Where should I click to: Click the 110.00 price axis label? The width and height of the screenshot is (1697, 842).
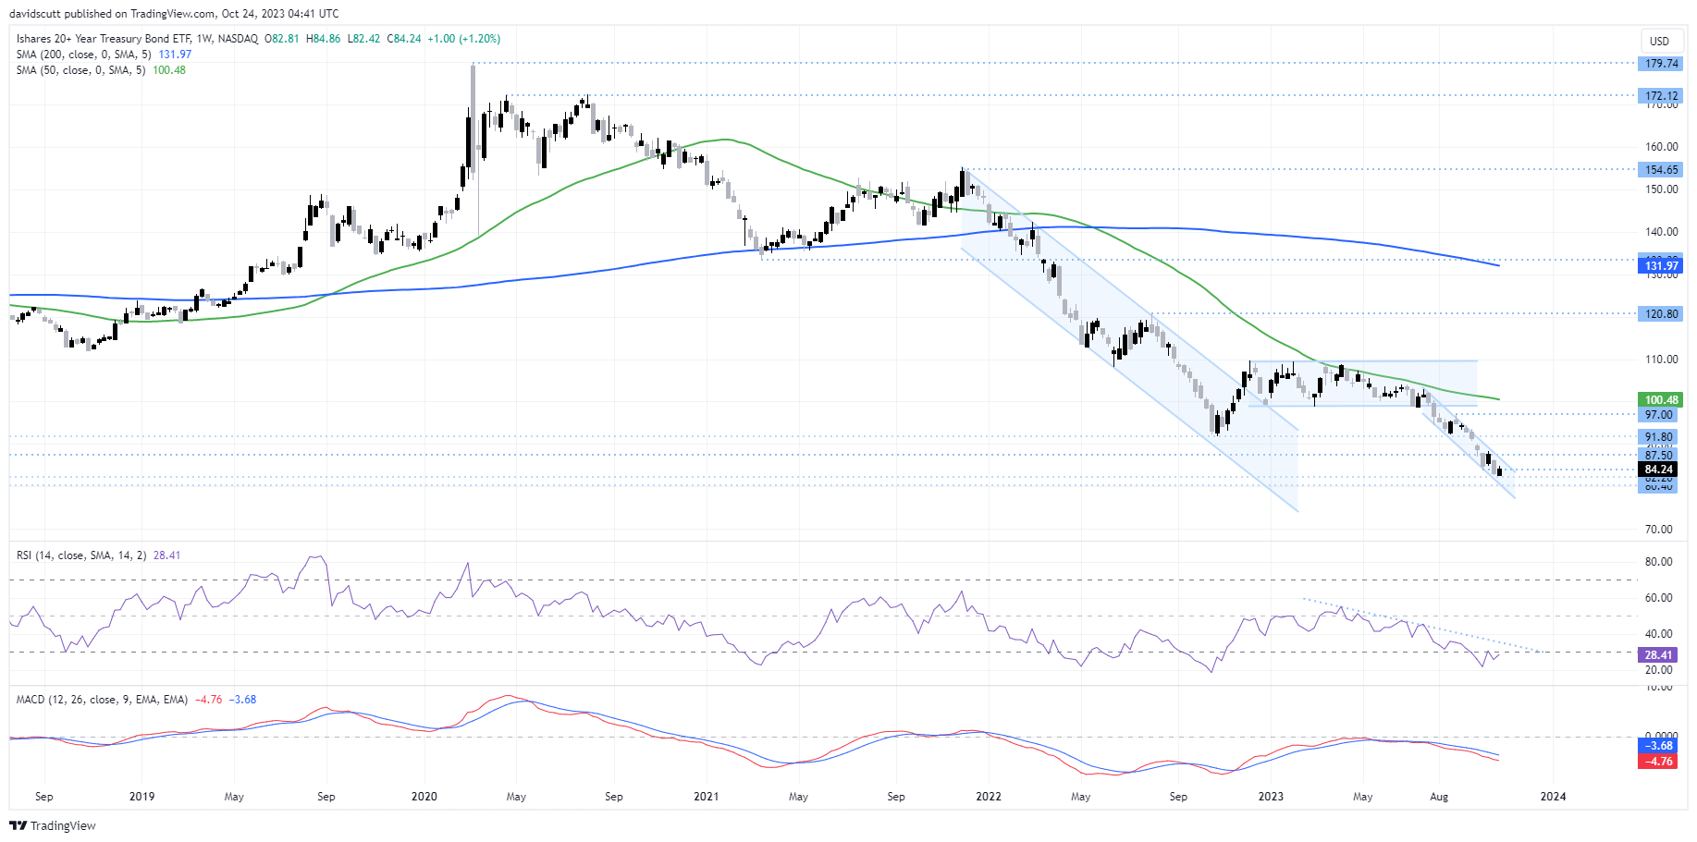[x=1661, y=359]
